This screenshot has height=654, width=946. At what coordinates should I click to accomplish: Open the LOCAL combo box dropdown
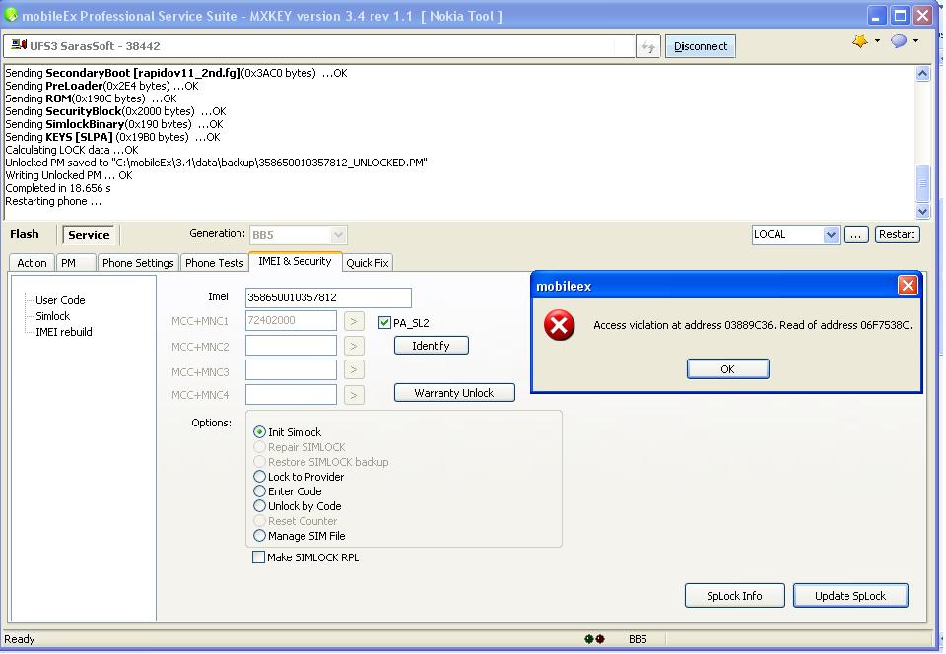tap(831, 234)
